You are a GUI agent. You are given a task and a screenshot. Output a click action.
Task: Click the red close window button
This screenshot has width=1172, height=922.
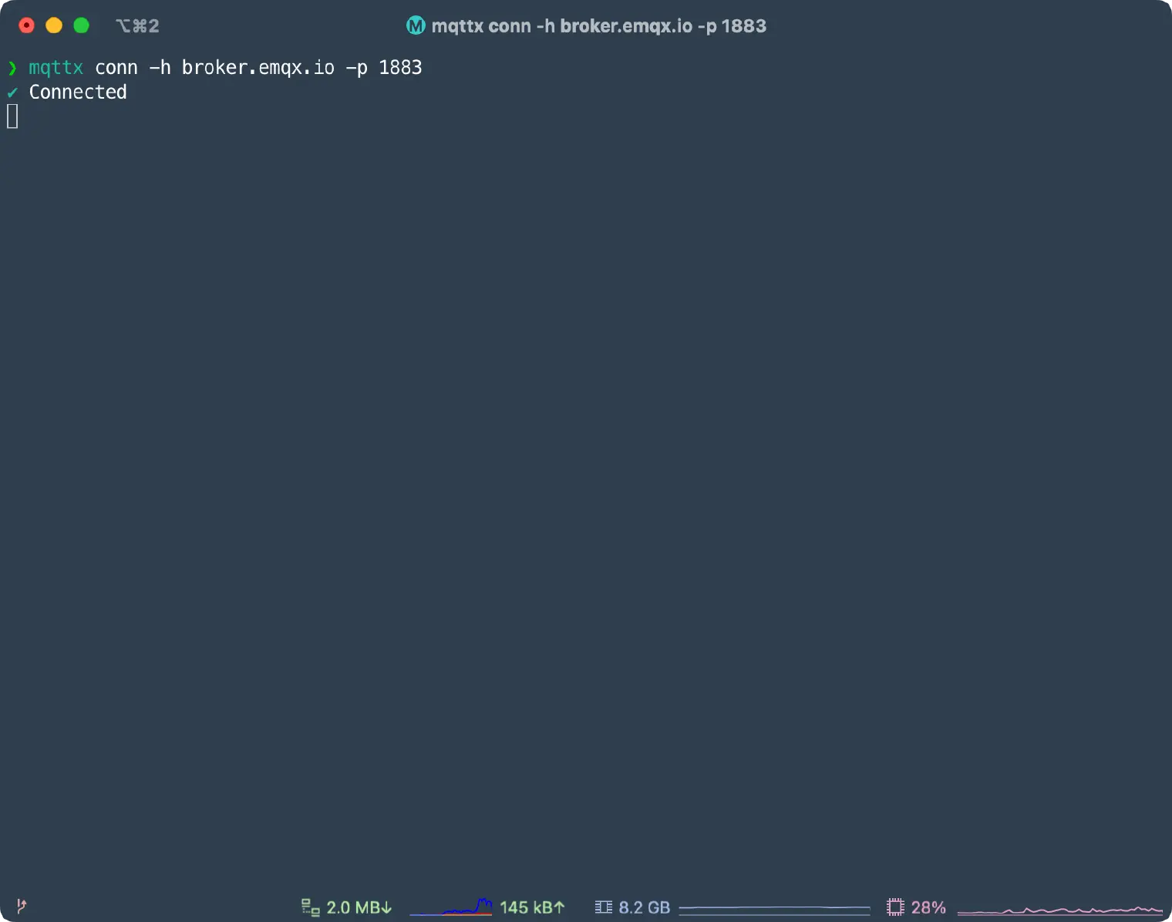(x=27, y=25)
